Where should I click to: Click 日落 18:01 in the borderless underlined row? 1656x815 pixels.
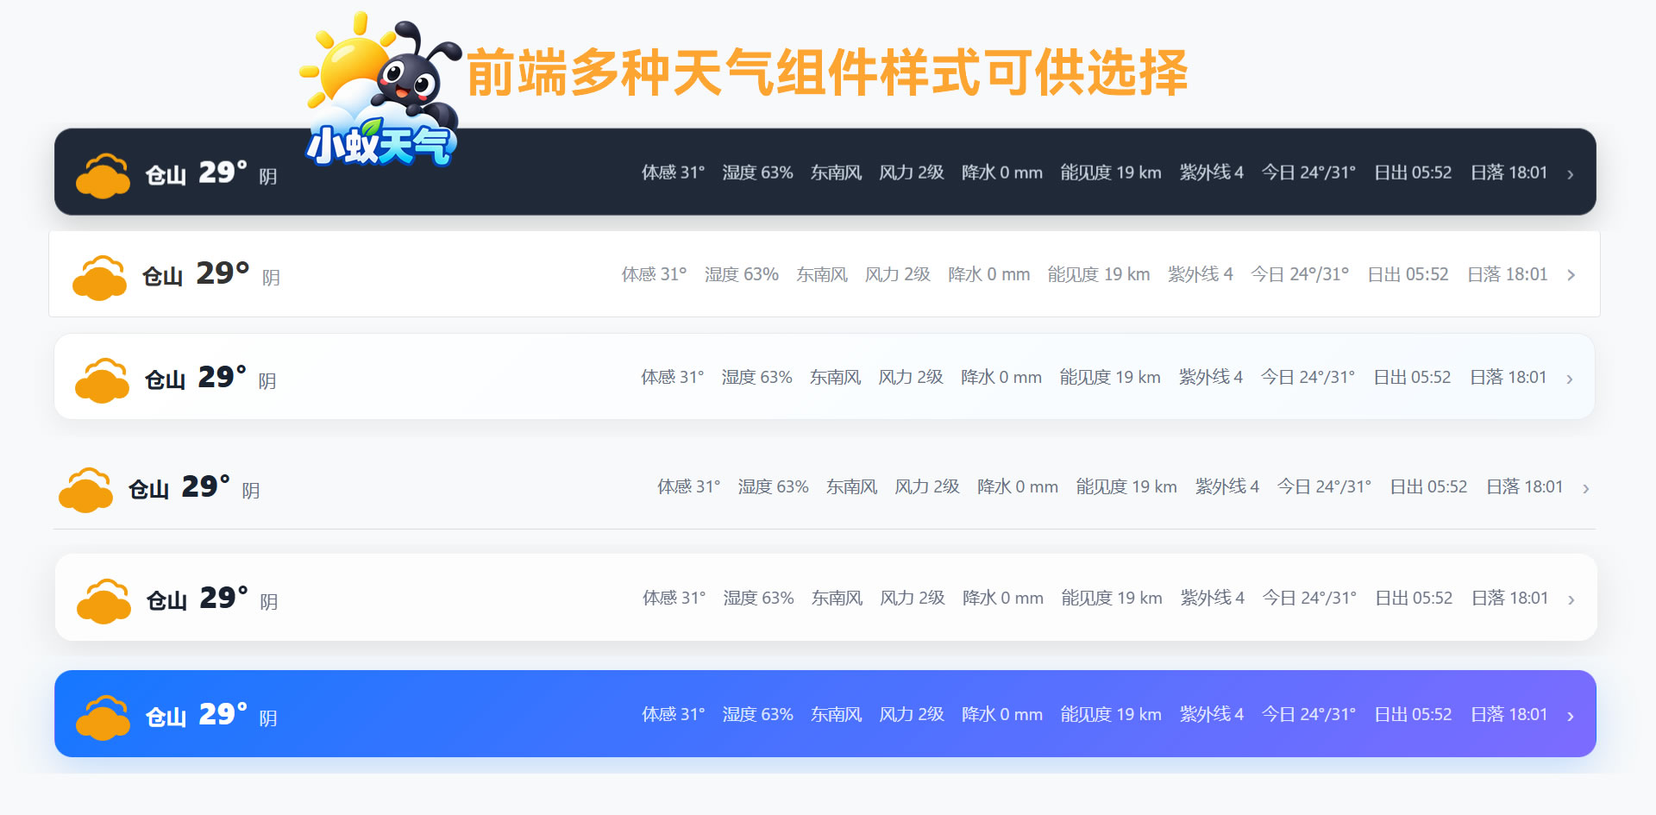pyautogui.click(x=1524, y=486)
